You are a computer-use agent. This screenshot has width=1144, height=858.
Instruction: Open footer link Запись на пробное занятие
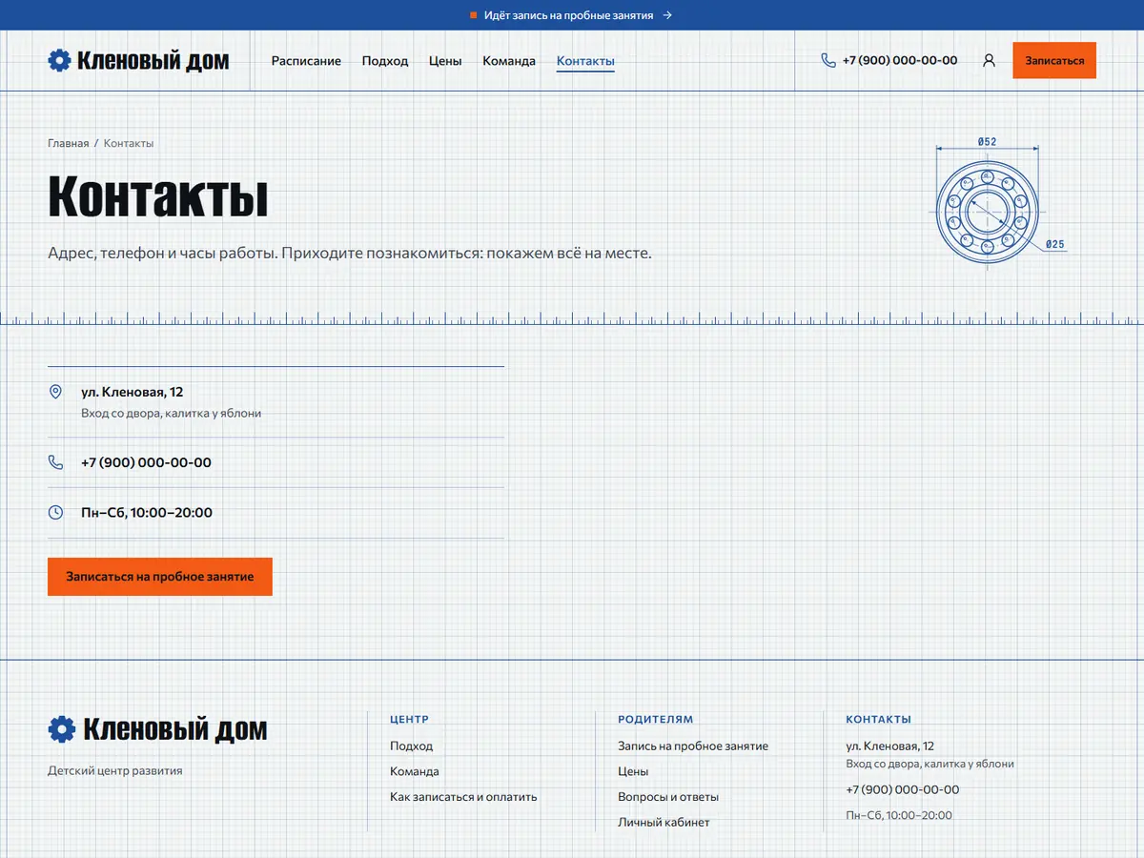tap(693, 746)
